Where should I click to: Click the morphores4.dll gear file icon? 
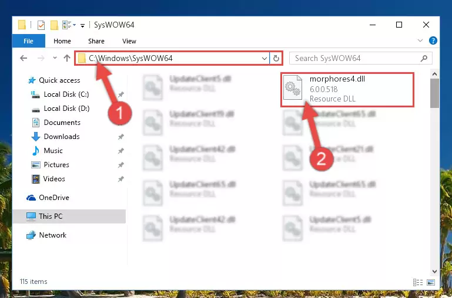pyautogui.click(x=292, y=88)
